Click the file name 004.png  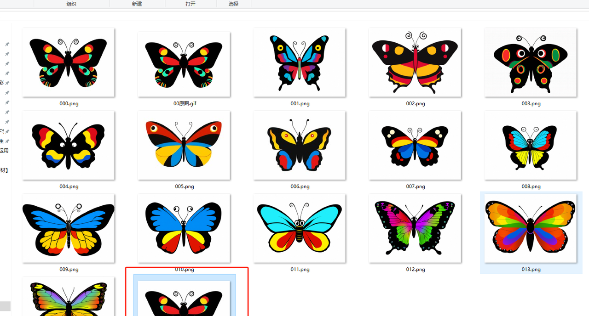pyautogui.click(x=69, y=186)
